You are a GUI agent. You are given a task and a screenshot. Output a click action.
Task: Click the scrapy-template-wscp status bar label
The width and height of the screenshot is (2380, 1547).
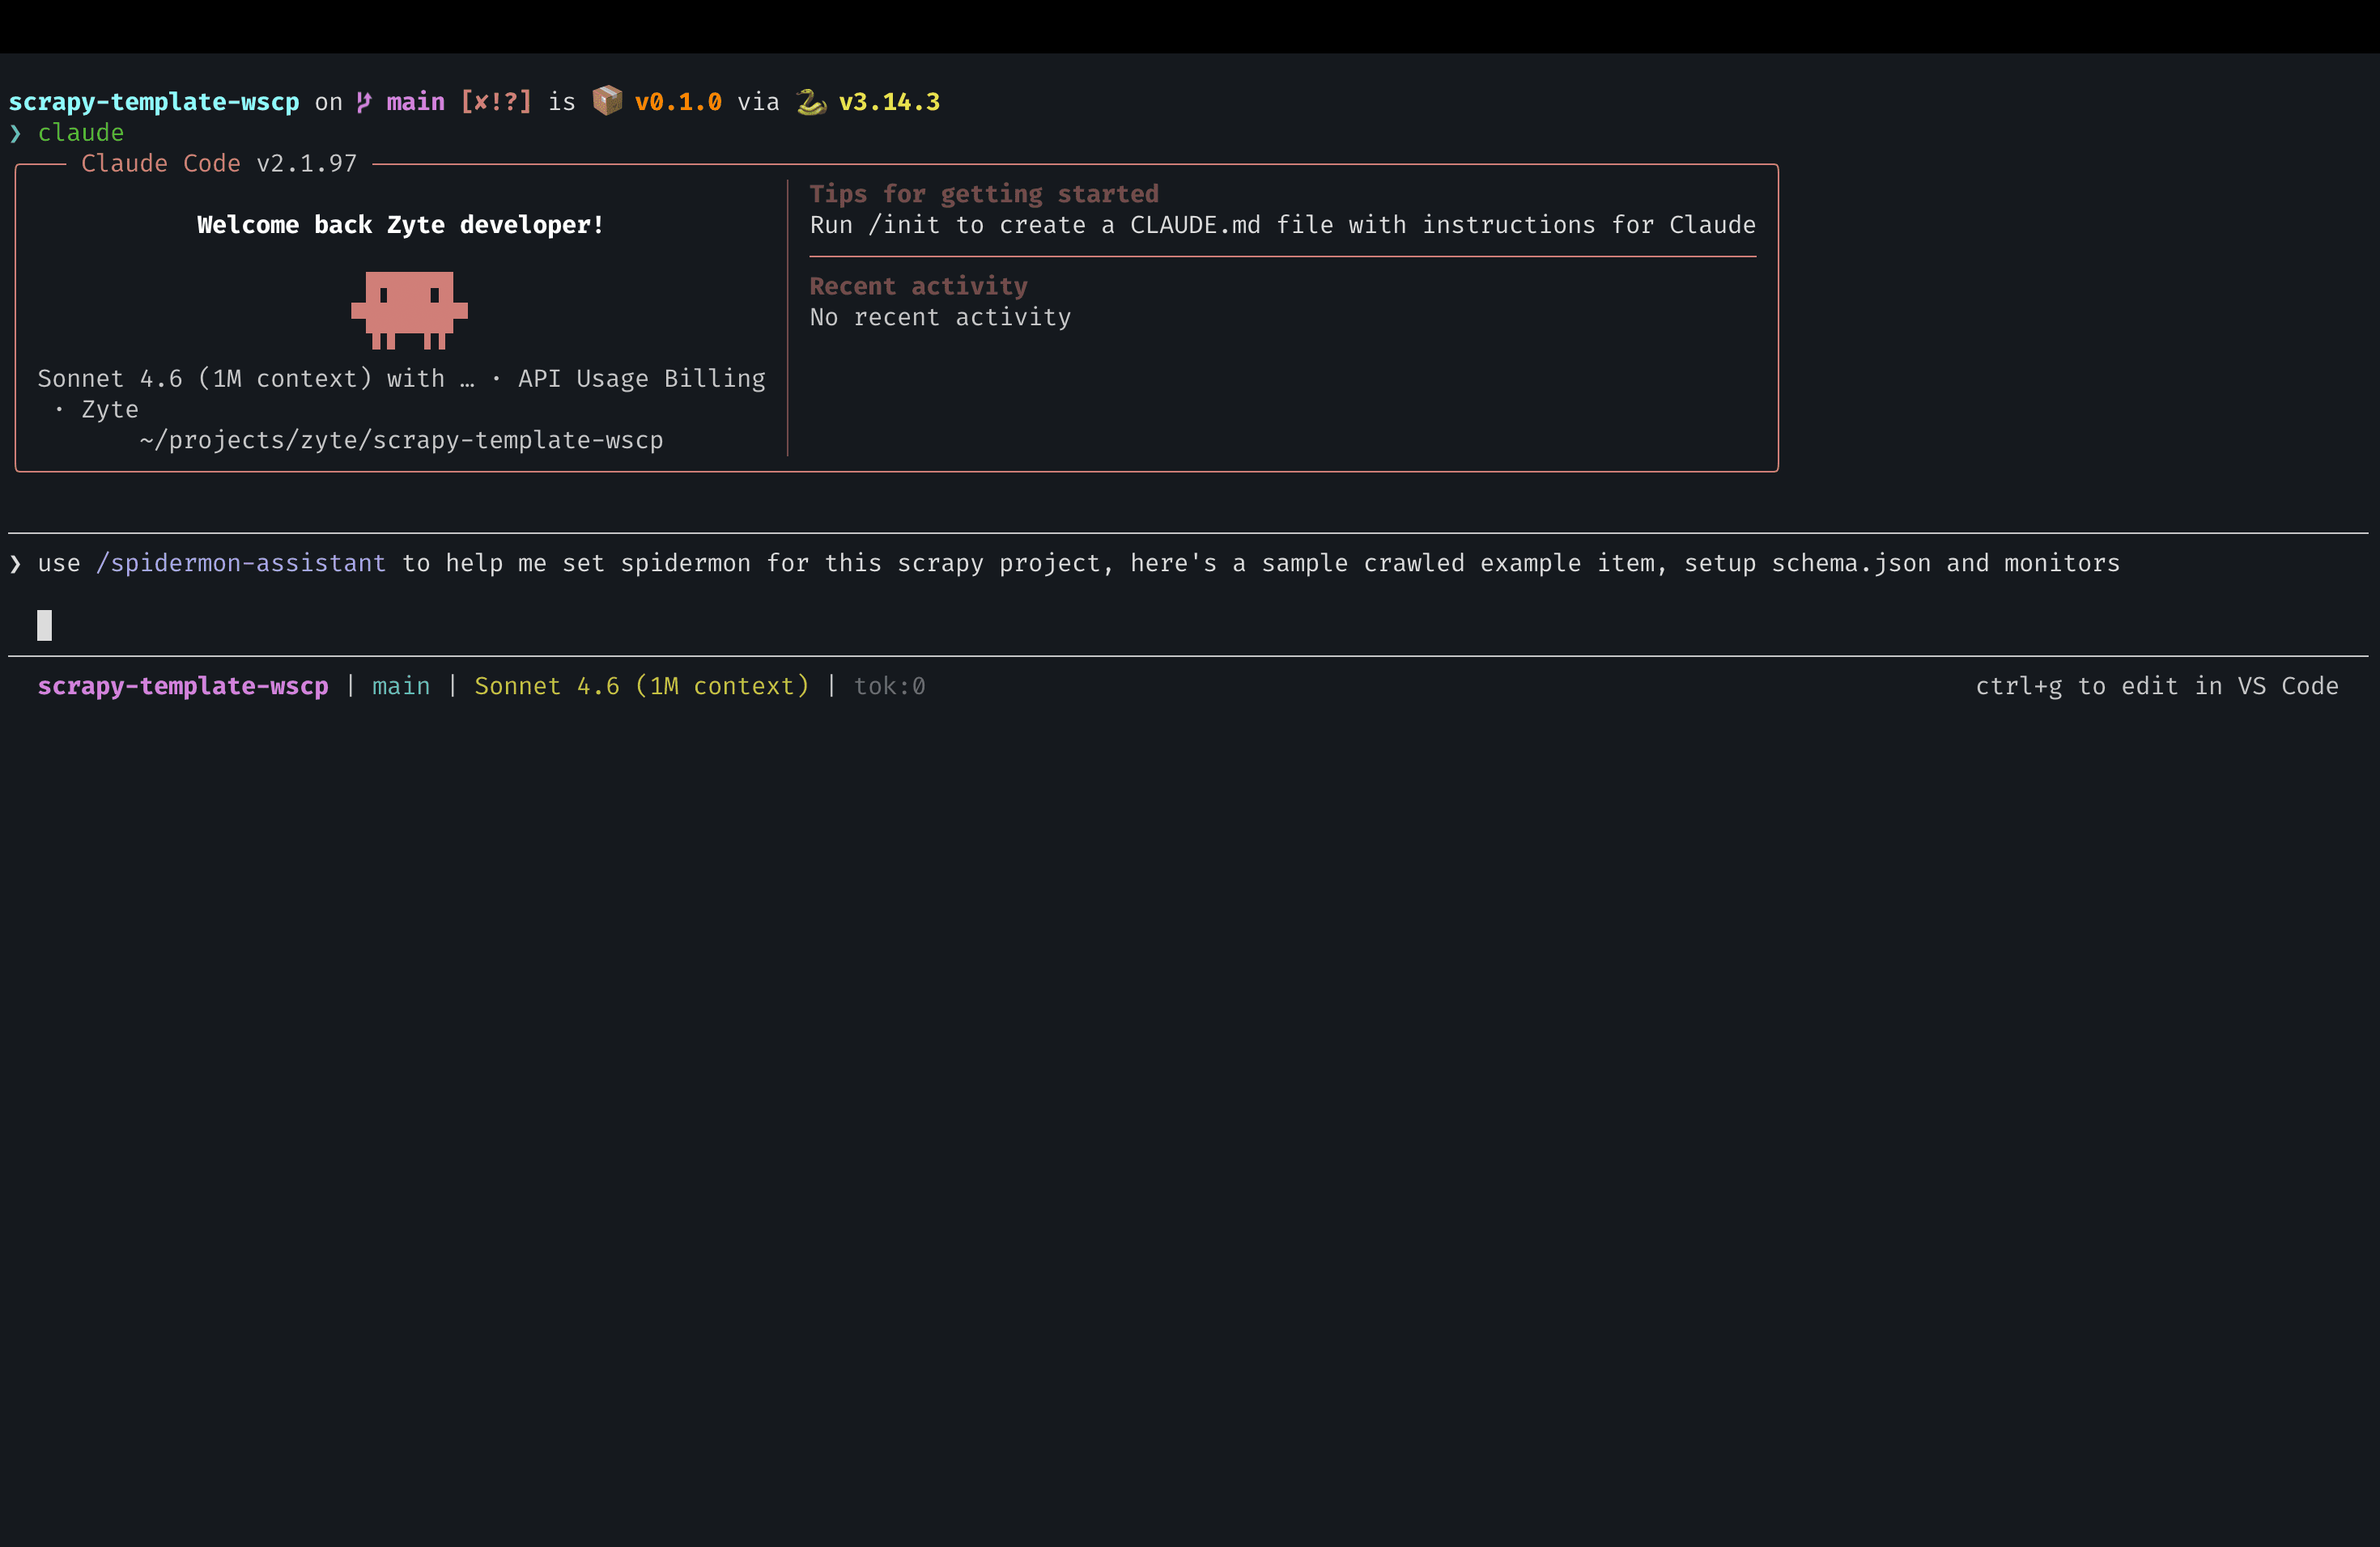coord(183,685)
